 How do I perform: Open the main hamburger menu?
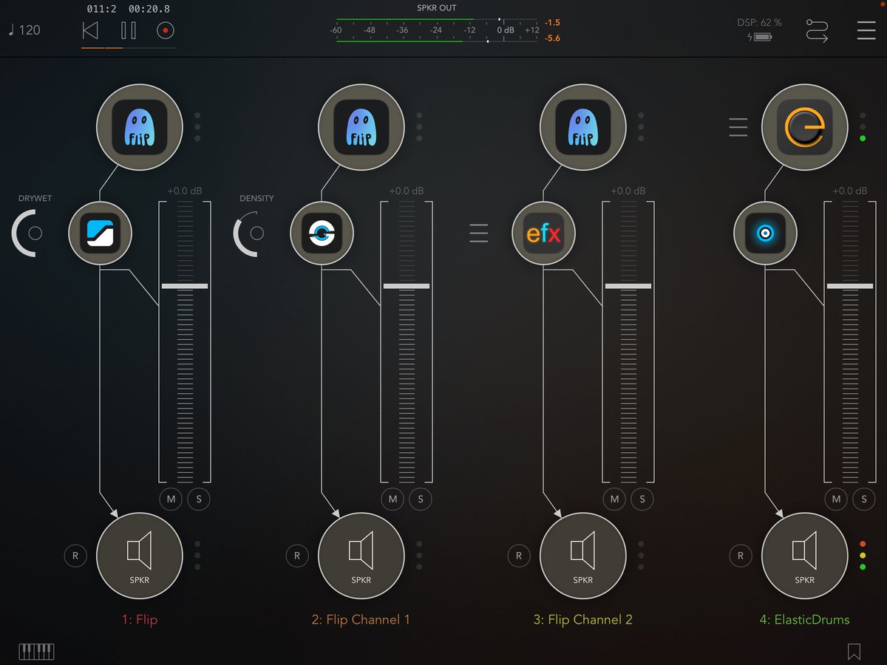866,30
